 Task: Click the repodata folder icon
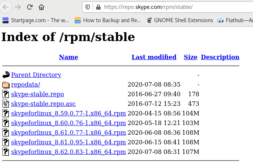click(x=6, y=84)
